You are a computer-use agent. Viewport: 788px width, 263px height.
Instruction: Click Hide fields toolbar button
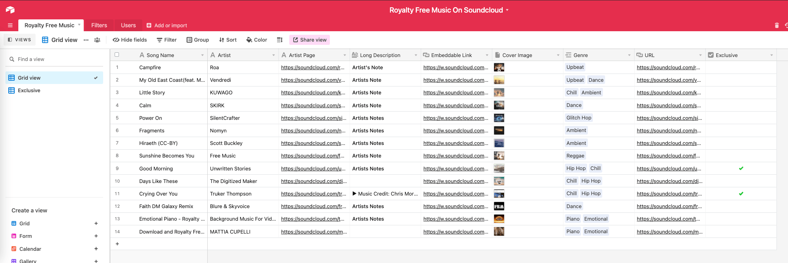pos(130,40)
